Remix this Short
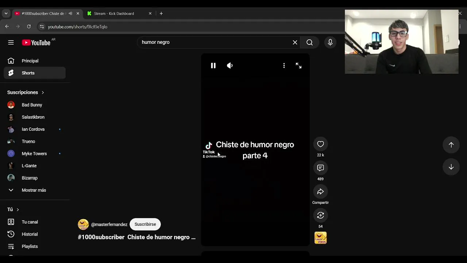467x263 pixels. point(320,216)
